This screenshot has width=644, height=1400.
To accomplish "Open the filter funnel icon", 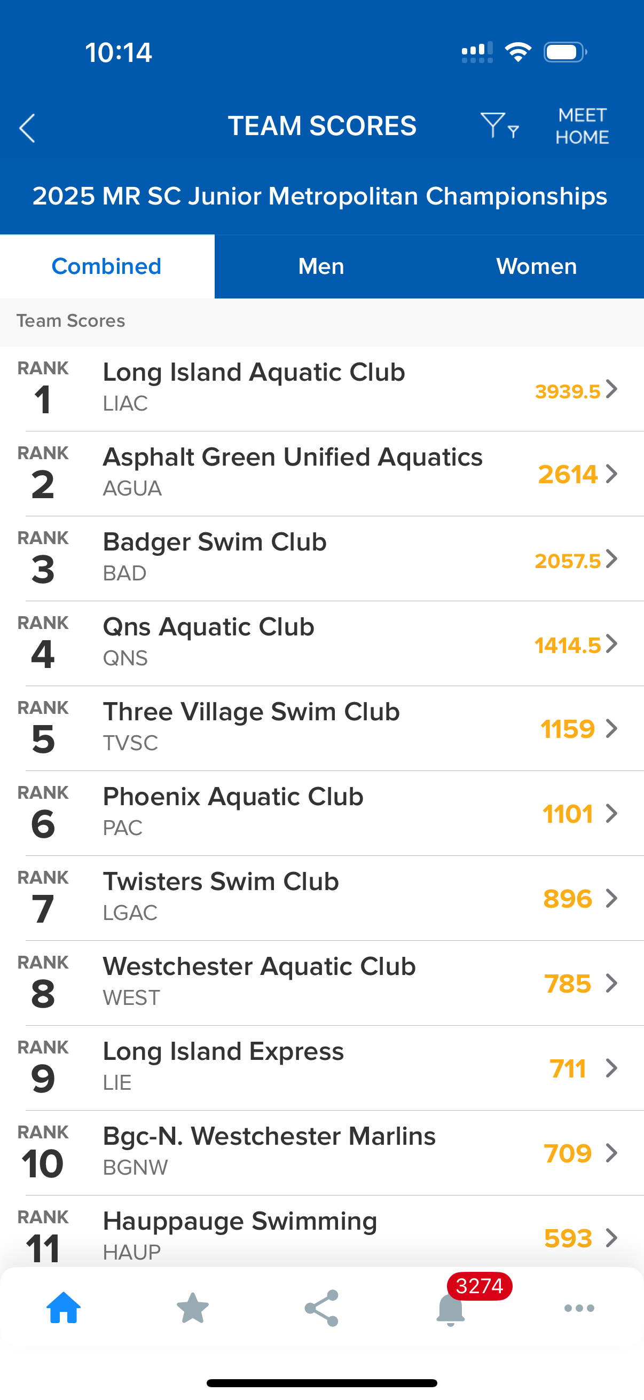I will 498,126.
